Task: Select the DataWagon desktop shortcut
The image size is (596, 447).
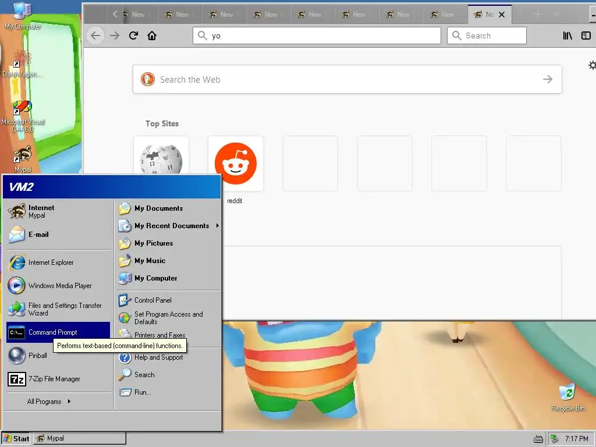Action: click(x=23, y=63)
